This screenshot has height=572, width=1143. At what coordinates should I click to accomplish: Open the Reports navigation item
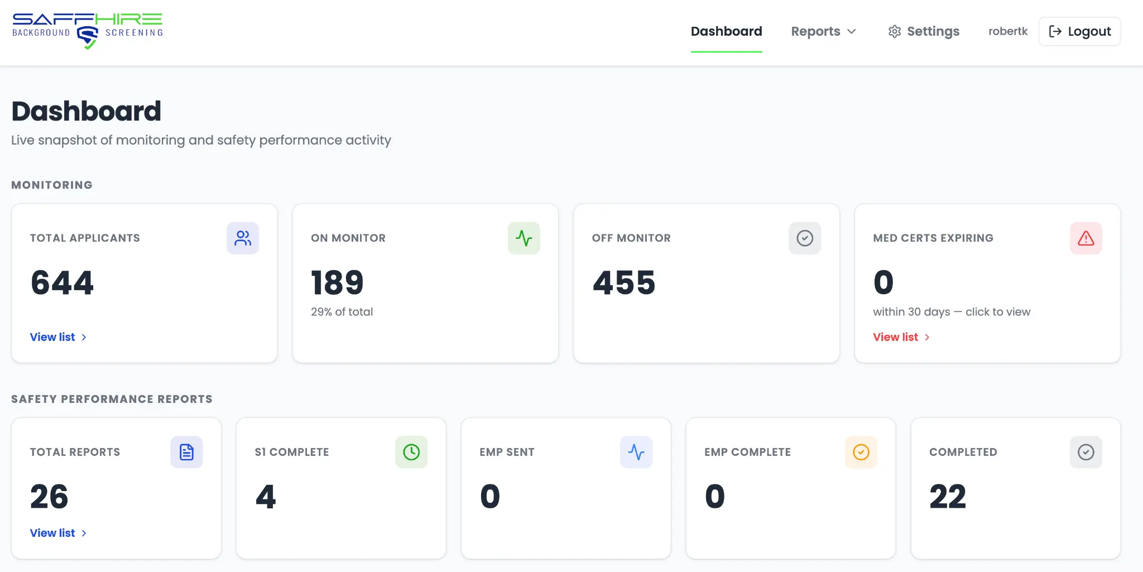tap(816, 31)
